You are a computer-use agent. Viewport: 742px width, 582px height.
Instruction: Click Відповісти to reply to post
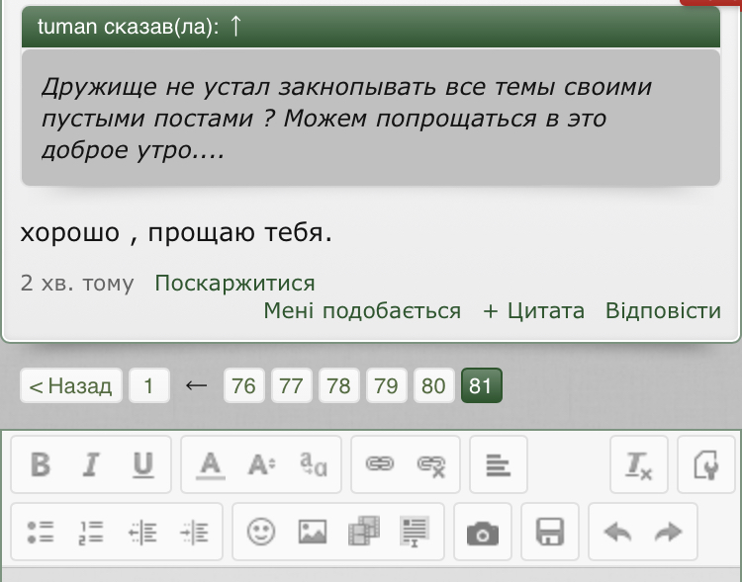point(663,311)
